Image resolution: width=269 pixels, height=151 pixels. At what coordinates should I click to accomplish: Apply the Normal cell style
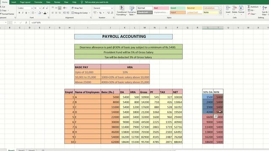pyautogui.click(x=145, y=8)
